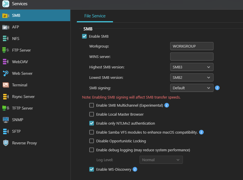243x180 pixels.
Task: Select Web Server in sidebar
Action: [35, 73]
